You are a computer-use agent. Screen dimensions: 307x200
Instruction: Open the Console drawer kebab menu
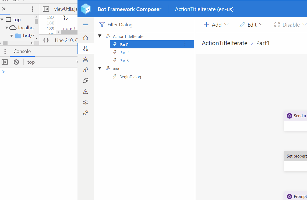point(5,51)
